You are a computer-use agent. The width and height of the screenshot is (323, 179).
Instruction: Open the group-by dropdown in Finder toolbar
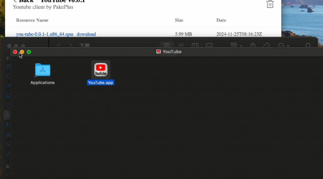click(x=236, y=45)
